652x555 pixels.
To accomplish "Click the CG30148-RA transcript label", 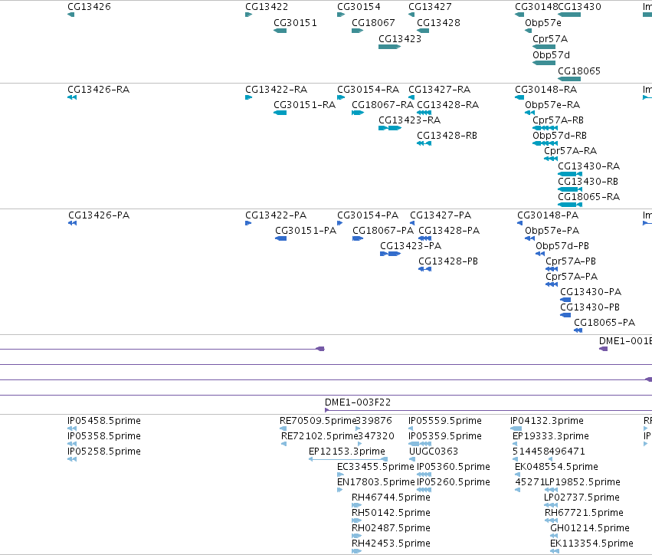I will 546,90.
